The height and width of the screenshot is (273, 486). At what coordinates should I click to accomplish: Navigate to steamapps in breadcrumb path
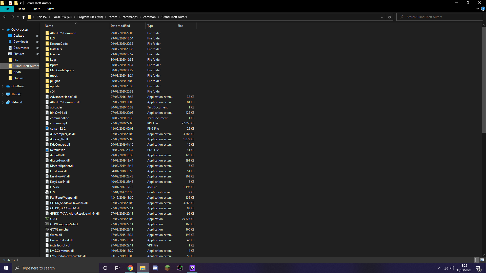pos(130,17)
